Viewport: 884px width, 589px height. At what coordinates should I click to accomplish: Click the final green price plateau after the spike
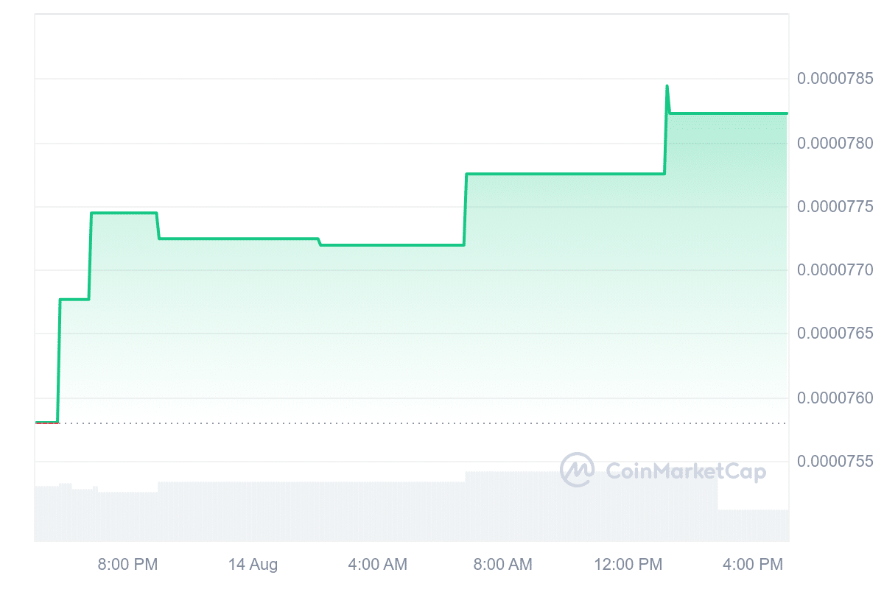(729, 113)
